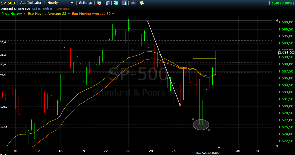Click the bottom-right price-axis triangle marker
The width and height of the screenshot is (295, 155).
(x=277, y=141)
